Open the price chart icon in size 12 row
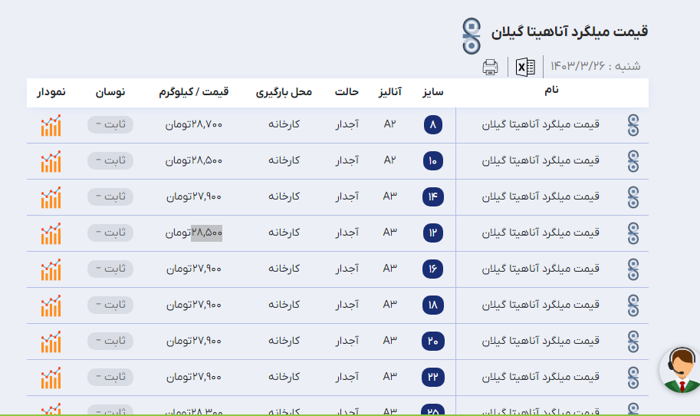Viewport: 700px width, 416px height. pyautogui.click(x=51, y=233)
